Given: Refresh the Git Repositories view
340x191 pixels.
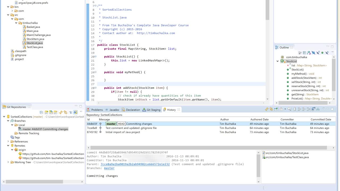Looking at the screenshot, I should click(61, 112).
